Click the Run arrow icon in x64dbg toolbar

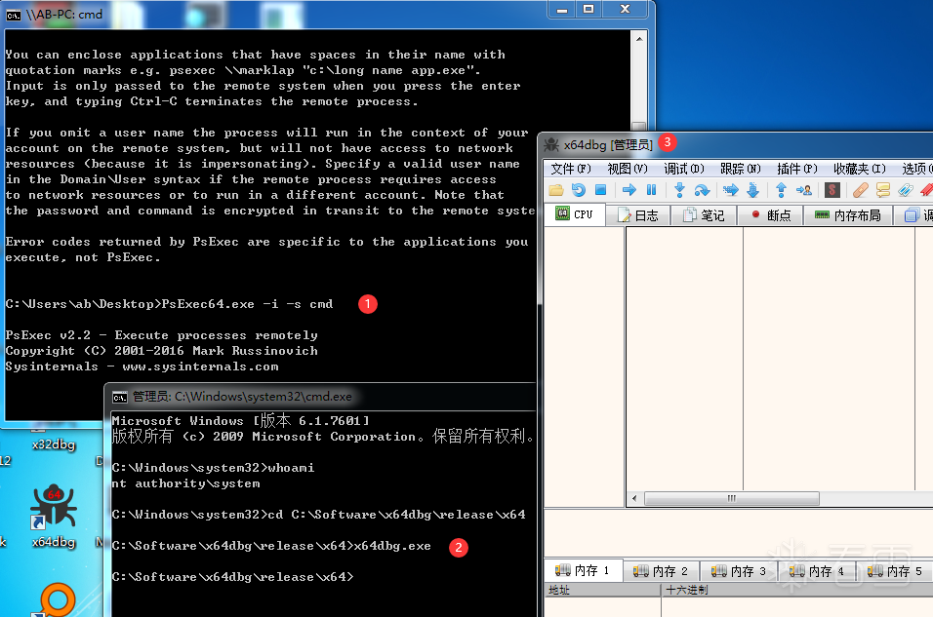[629, 190]
